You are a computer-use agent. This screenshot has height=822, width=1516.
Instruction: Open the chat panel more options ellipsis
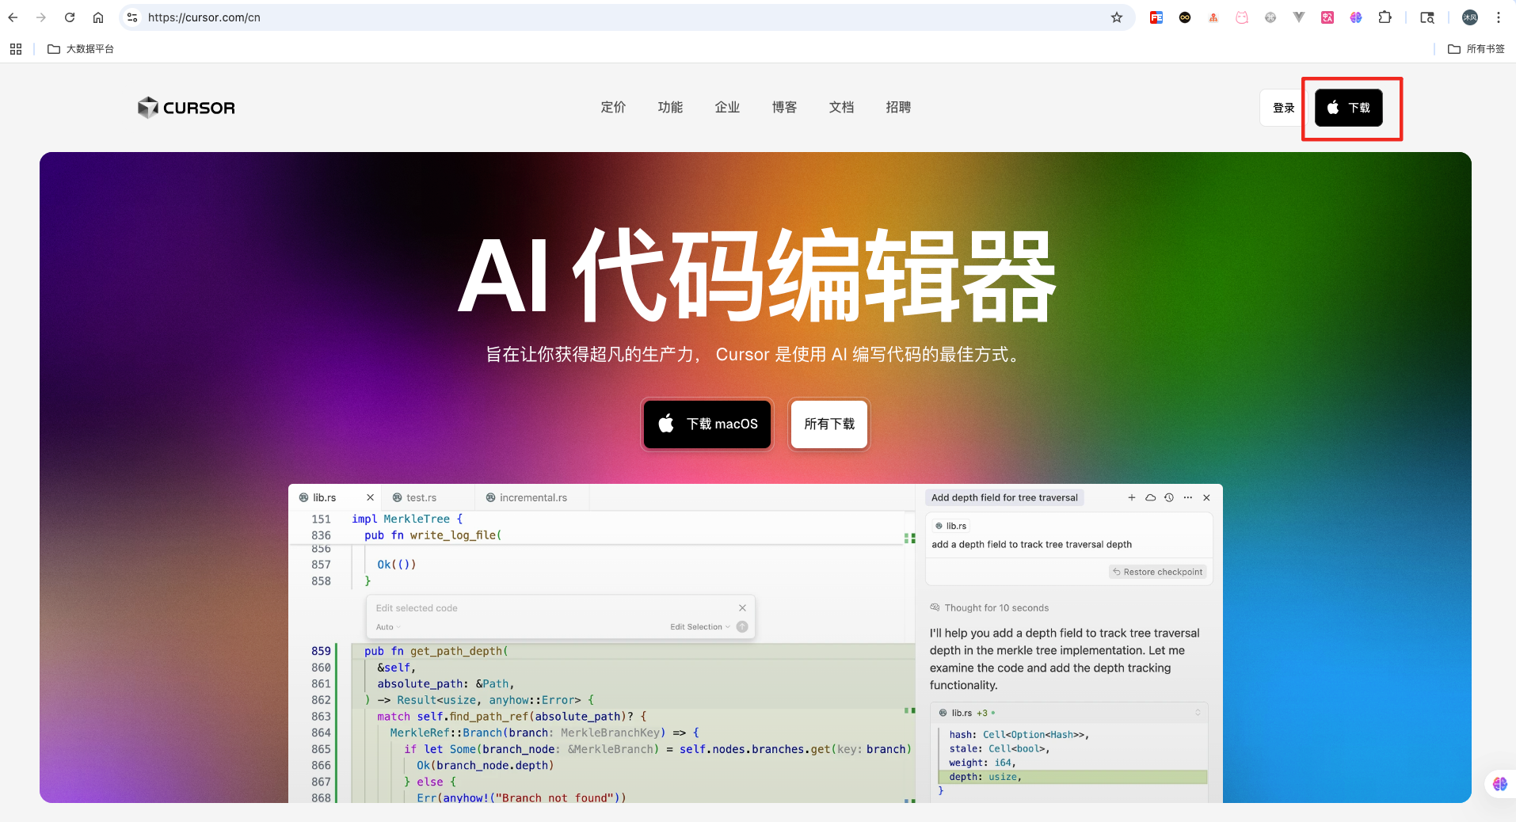point(1188,497)
